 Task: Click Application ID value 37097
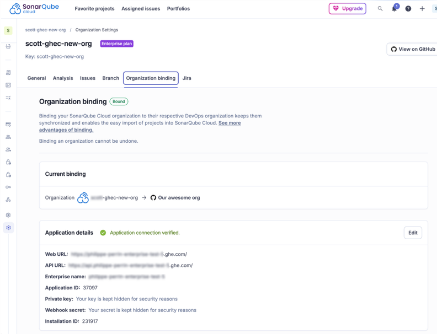(x=90, y=288)
